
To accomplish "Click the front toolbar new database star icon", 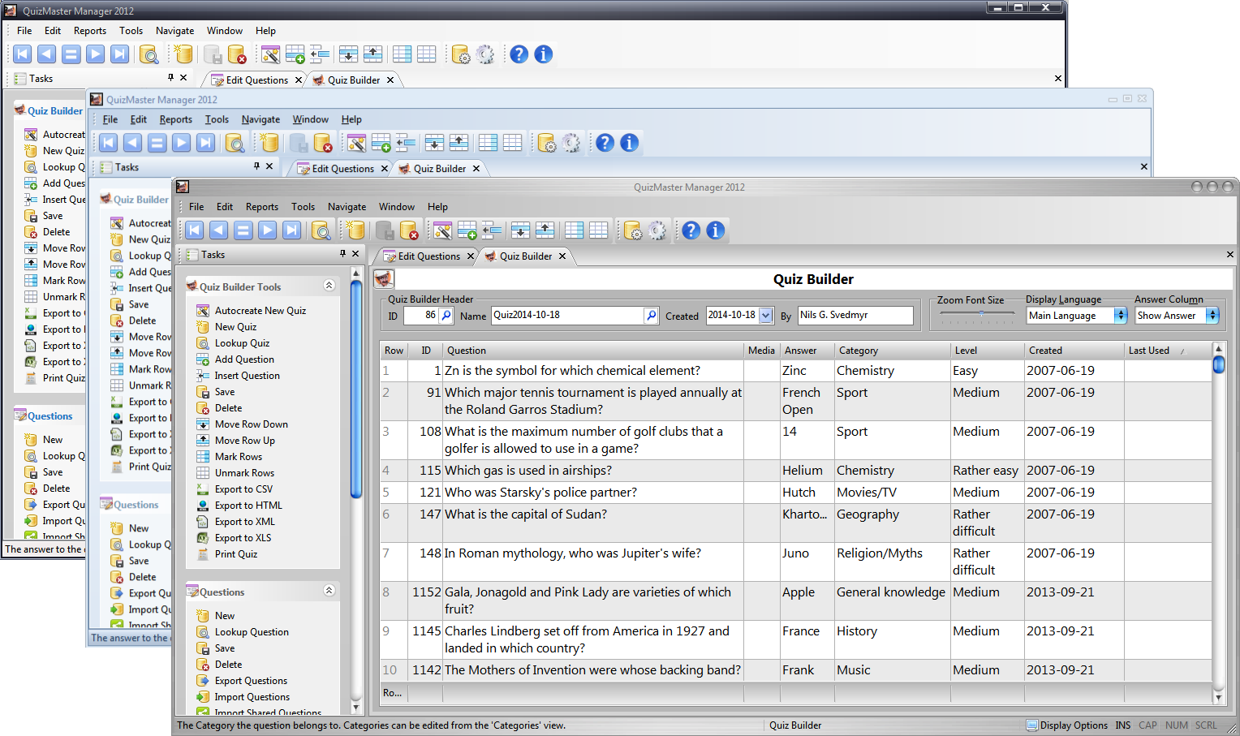I will pyautogui.click(x=355, y=230).
